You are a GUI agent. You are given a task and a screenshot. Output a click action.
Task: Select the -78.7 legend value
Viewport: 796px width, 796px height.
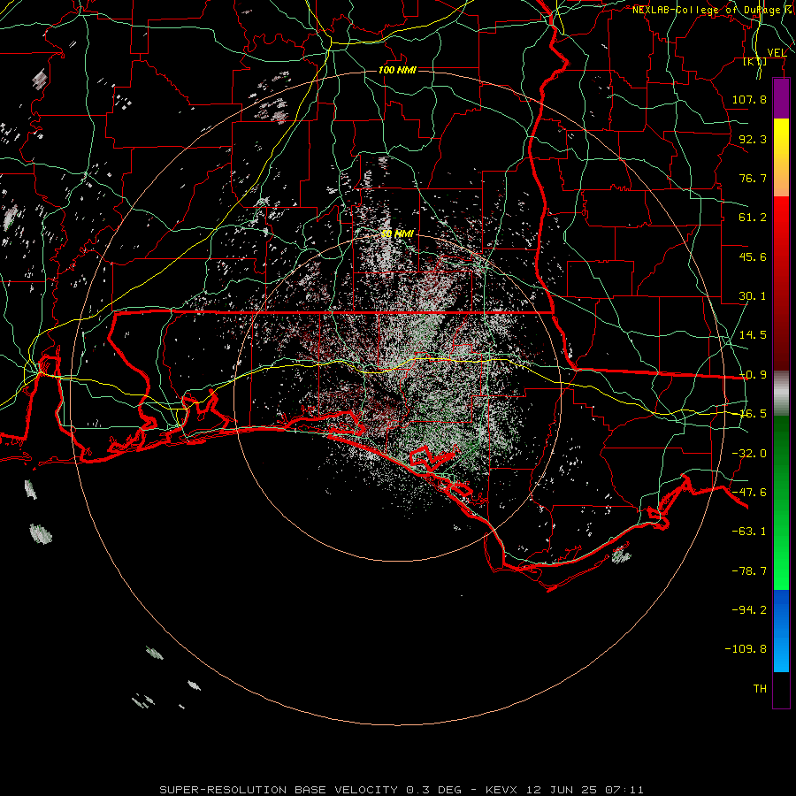pyautogui.click(x=749, y=571)
